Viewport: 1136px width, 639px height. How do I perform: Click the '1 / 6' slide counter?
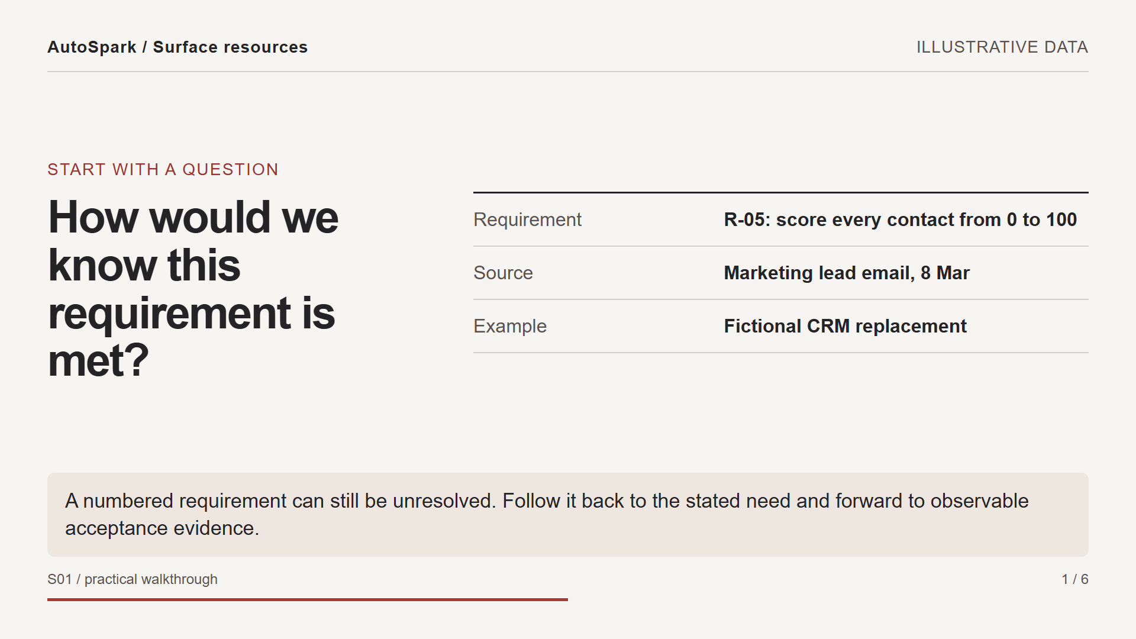(x=1075, y=579)
